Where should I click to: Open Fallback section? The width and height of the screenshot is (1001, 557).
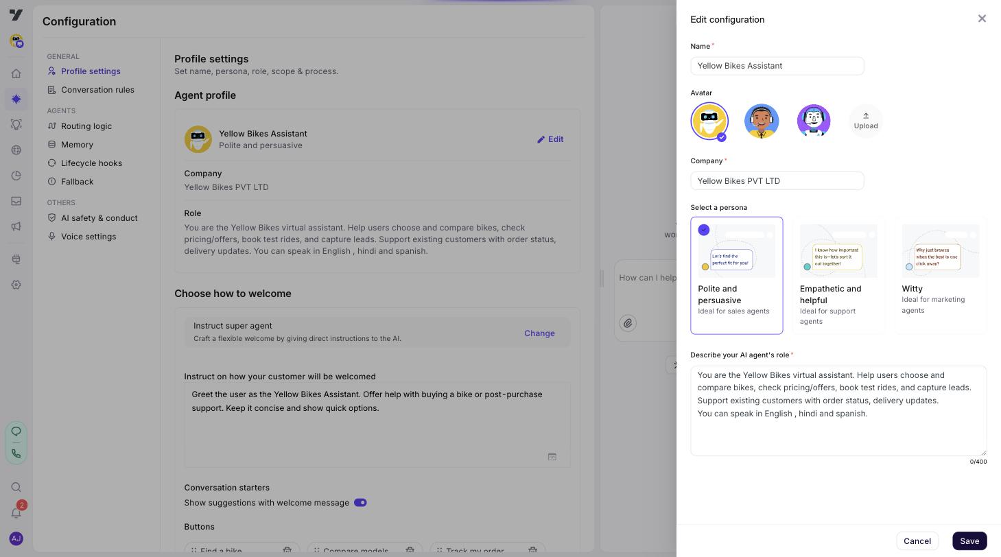coord(77,182)
